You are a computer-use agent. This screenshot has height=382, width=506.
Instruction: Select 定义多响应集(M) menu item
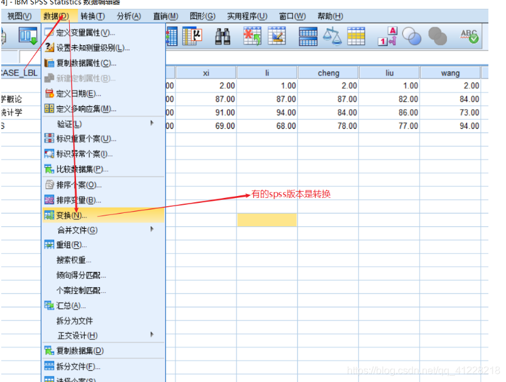[103, 109]
